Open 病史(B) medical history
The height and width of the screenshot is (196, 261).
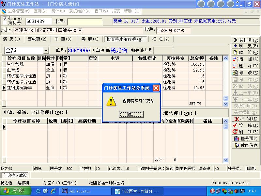(x=246, y=46)
